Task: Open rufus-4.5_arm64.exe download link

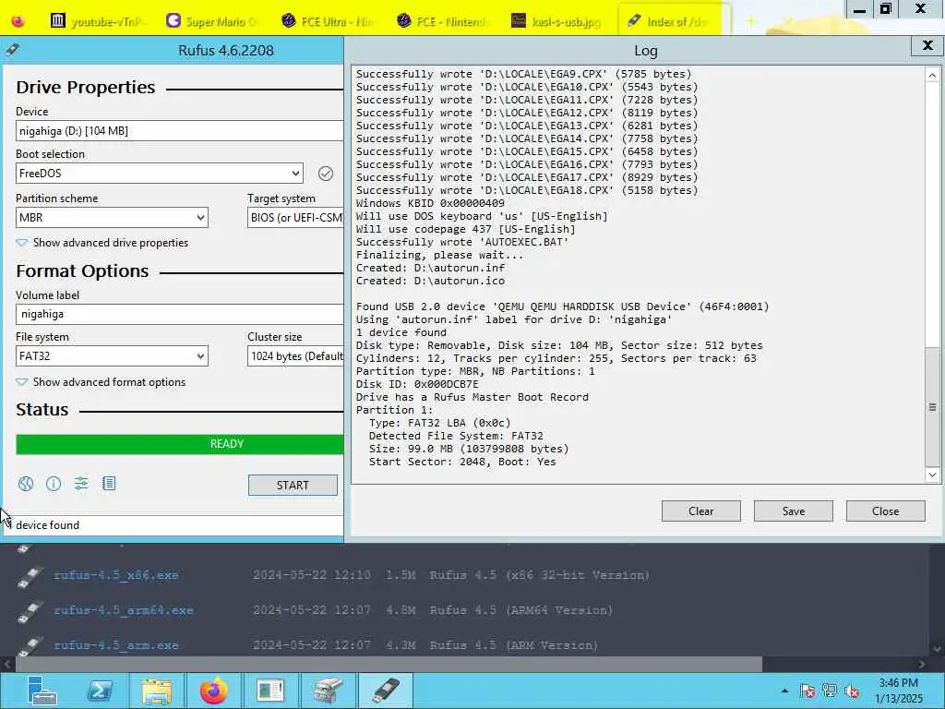Action: [123, 610]
